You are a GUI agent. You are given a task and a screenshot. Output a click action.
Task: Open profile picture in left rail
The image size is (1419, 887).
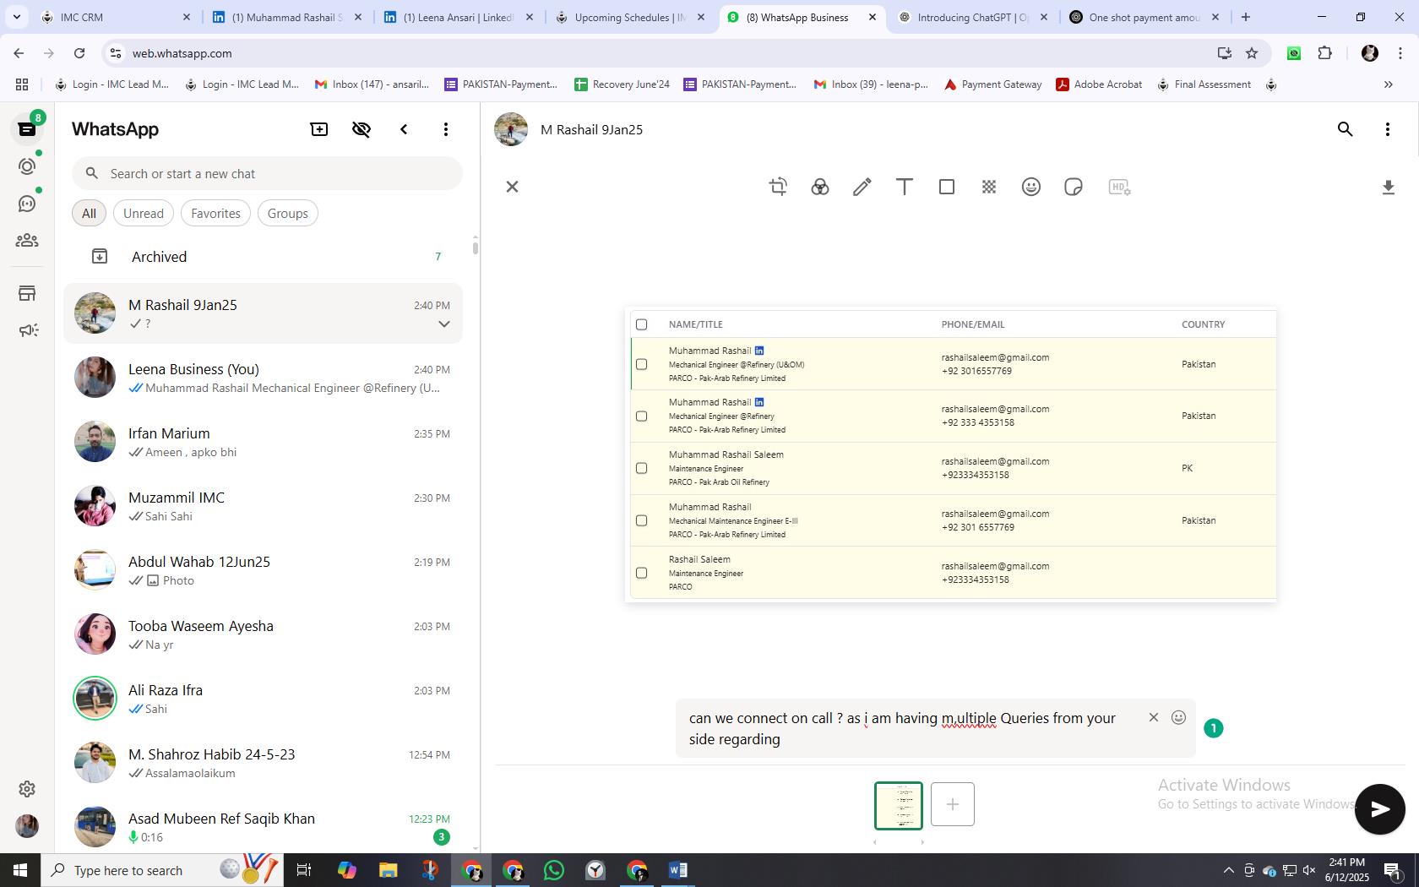[x=27, y=825]
